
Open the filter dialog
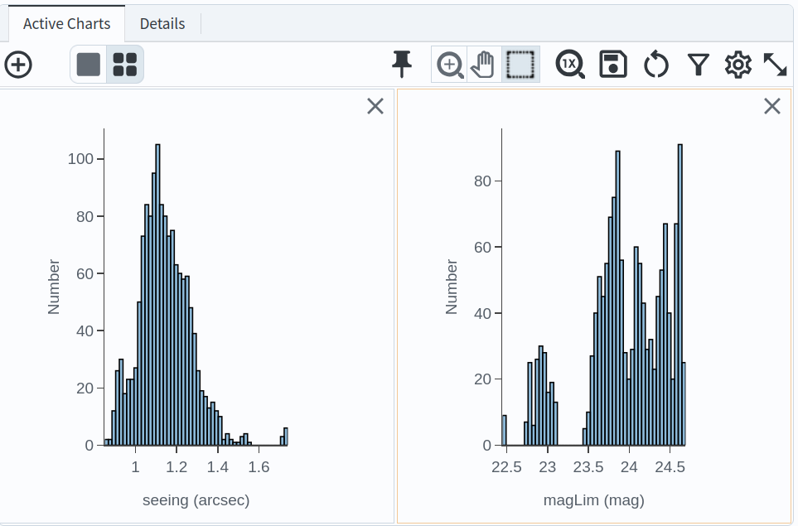tap(698, 64)
